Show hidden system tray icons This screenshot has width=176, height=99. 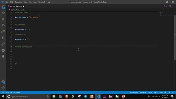153,97
